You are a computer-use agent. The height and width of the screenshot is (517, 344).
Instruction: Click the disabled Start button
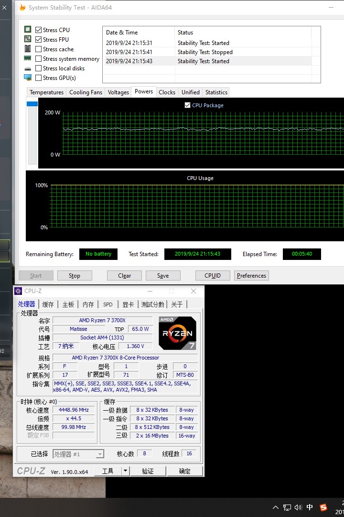pyautogui.click(x=36, y=276)
